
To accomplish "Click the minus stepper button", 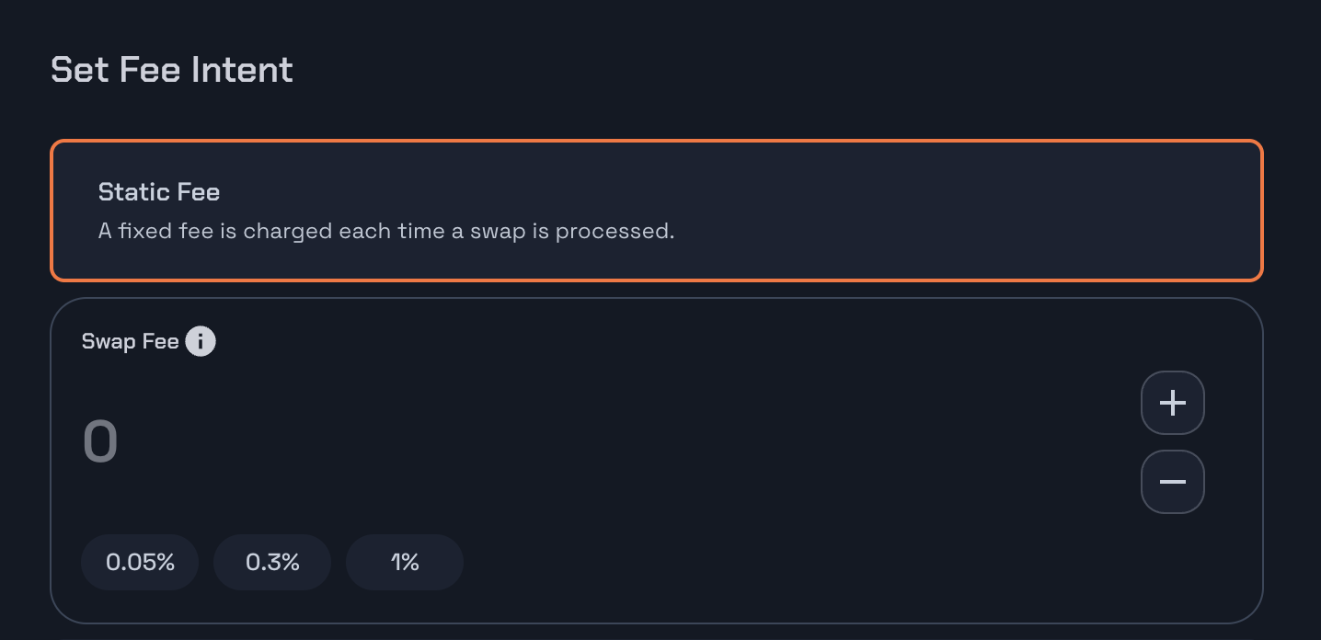I will [x=1173, y=482].
